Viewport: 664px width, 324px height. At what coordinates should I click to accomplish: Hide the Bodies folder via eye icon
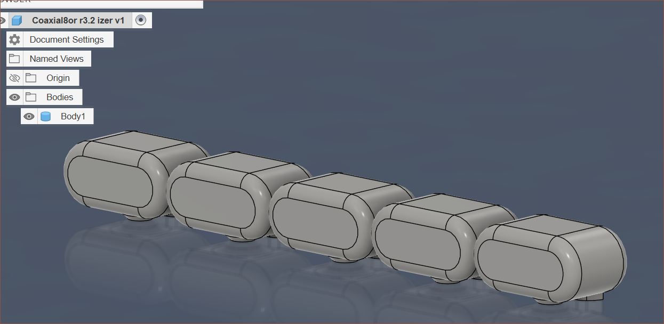tap(15, 97)
